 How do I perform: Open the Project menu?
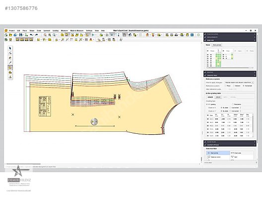(x=12, y=31)
